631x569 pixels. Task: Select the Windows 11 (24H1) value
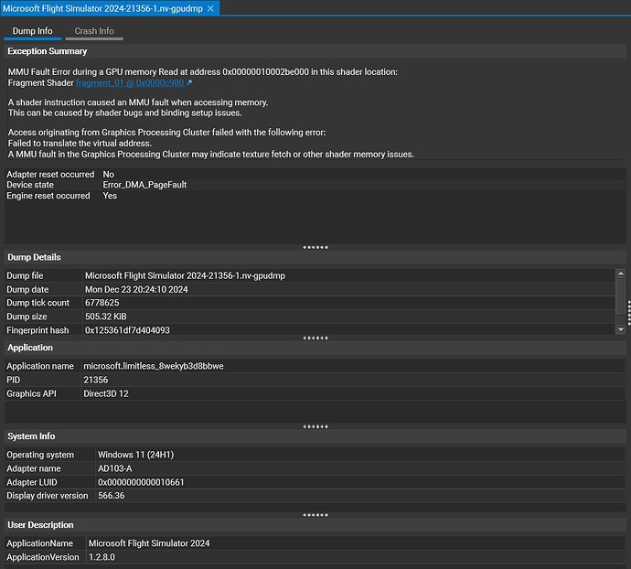tap(135, 455)
